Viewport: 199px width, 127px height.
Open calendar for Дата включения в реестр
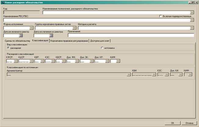(21, 36)
